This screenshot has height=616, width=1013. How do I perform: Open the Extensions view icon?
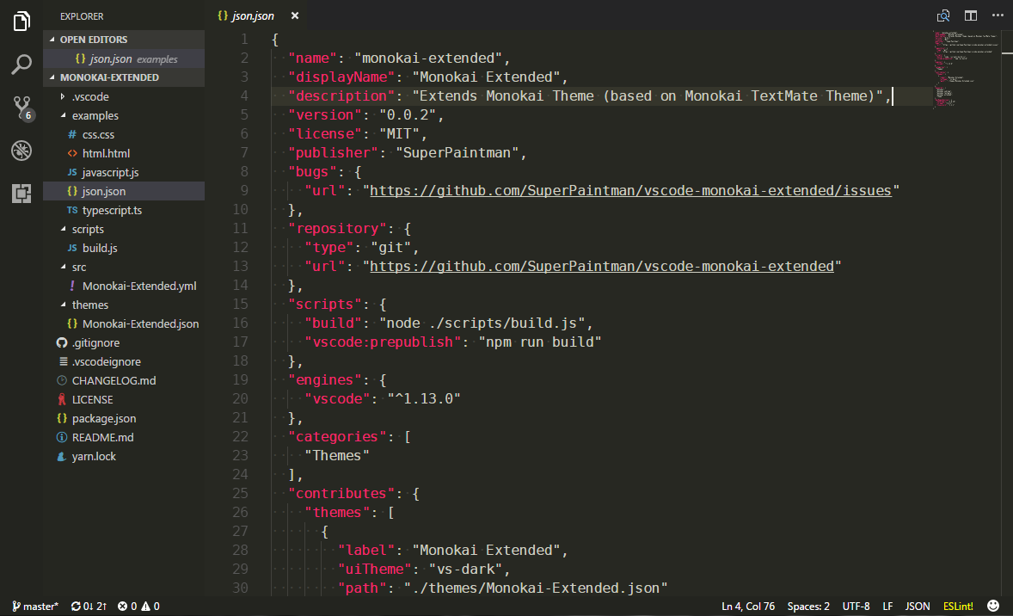(21, 194)
